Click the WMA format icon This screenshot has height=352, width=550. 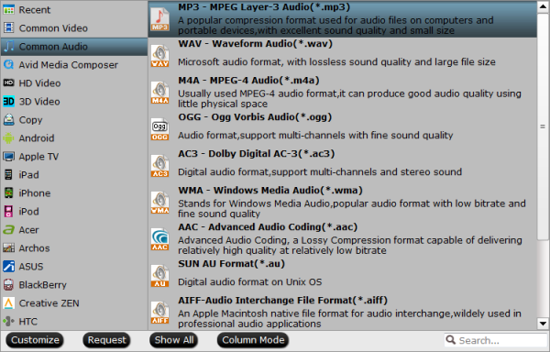click(159, 203)
